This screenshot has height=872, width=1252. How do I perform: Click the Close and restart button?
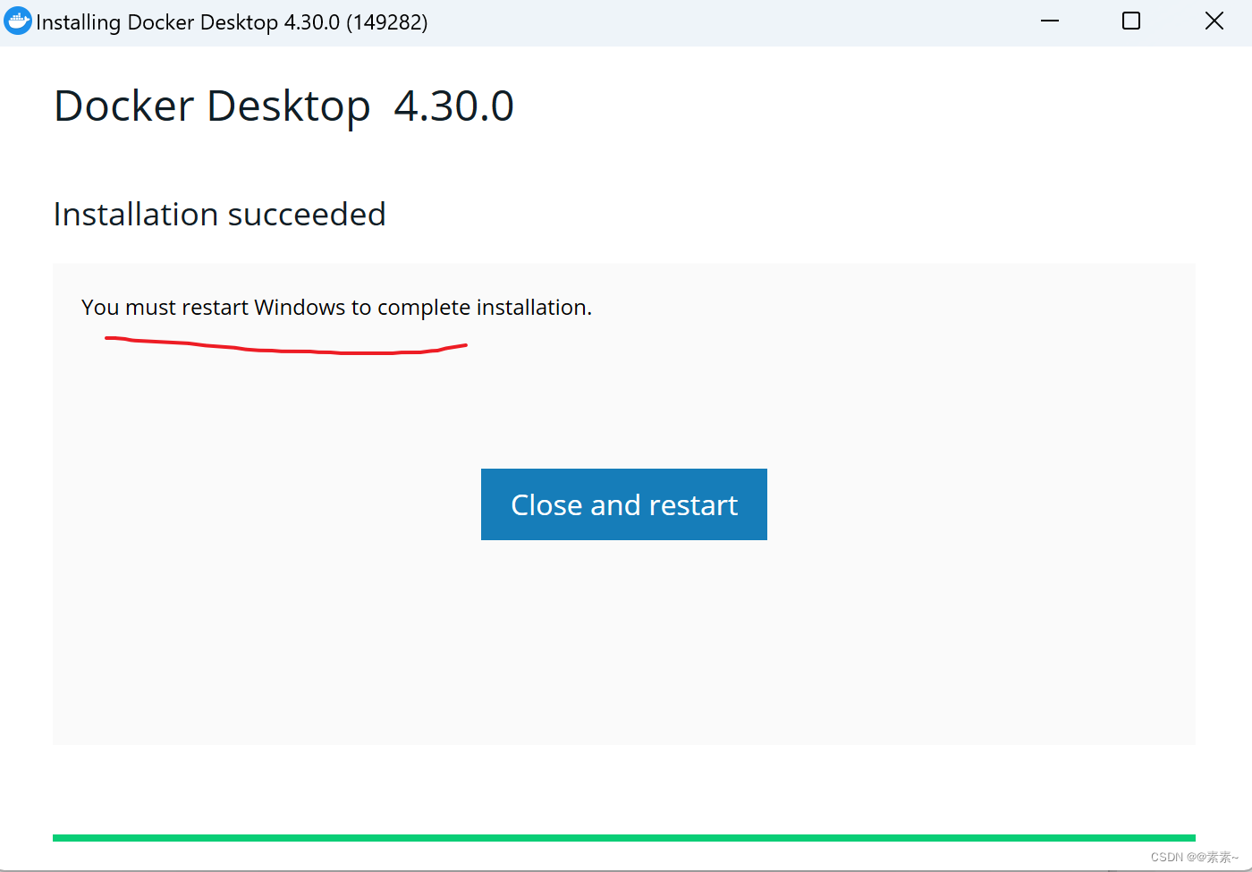point(623,504)
